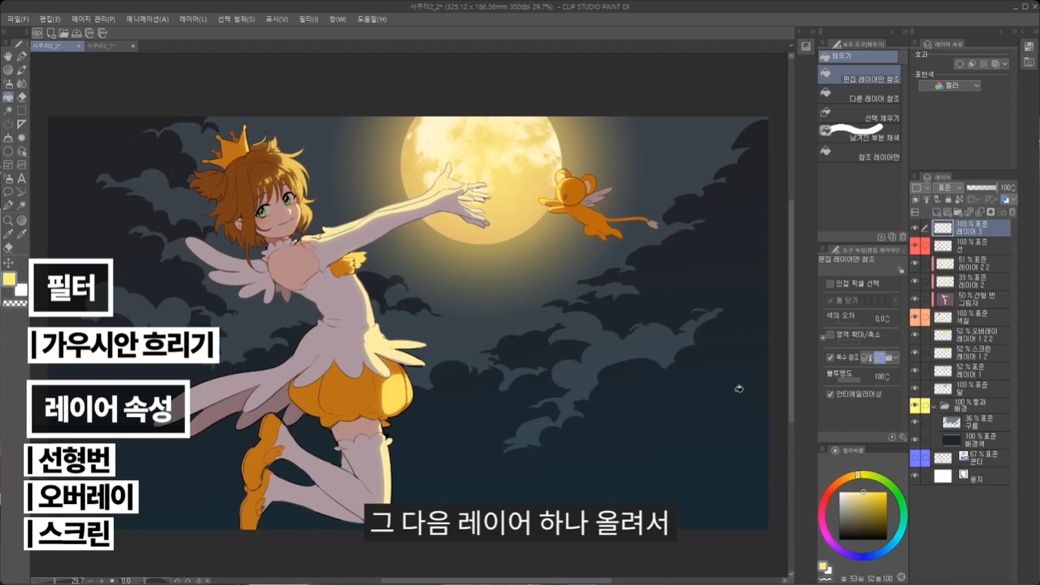Open the 복수 참조 reference options dropdown arrow
This screenshot has height=585, width=1040.
point(896,358)
